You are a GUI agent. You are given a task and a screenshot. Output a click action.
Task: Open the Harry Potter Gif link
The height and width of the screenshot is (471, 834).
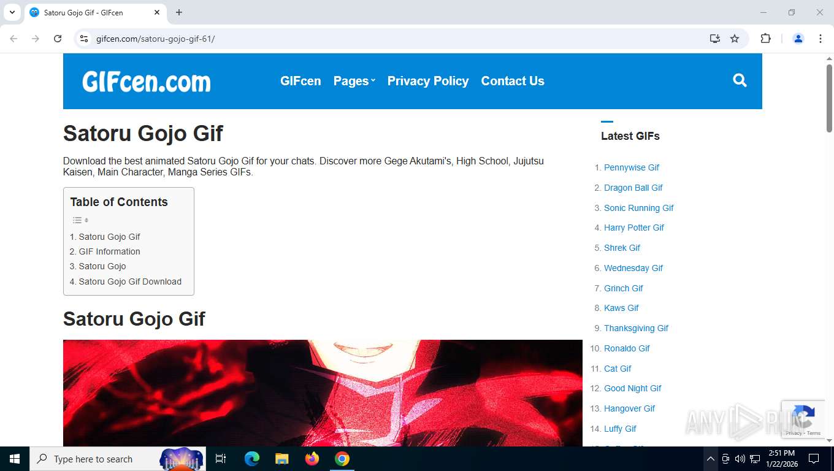tap(634, 228)
